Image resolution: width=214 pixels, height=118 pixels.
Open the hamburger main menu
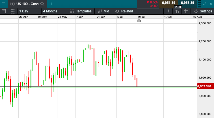point(3,4)
